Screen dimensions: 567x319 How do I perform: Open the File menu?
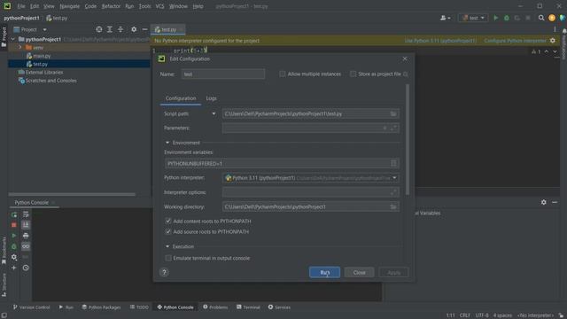point(21,6)
